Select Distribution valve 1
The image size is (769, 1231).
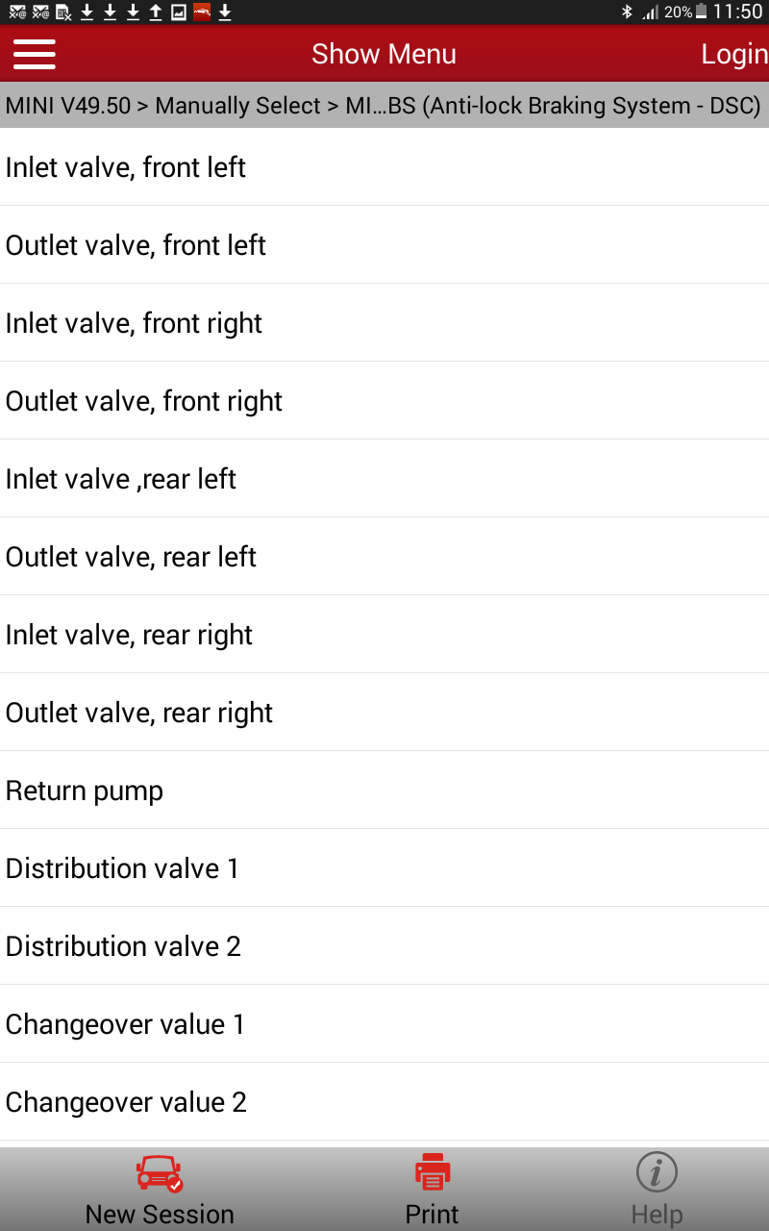click(122, 868)
